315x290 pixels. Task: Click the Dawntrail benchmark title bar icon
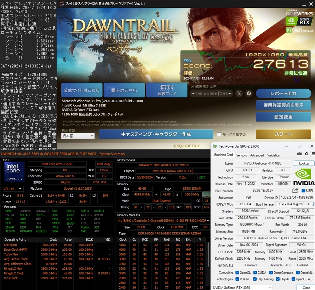pos(62,4)
